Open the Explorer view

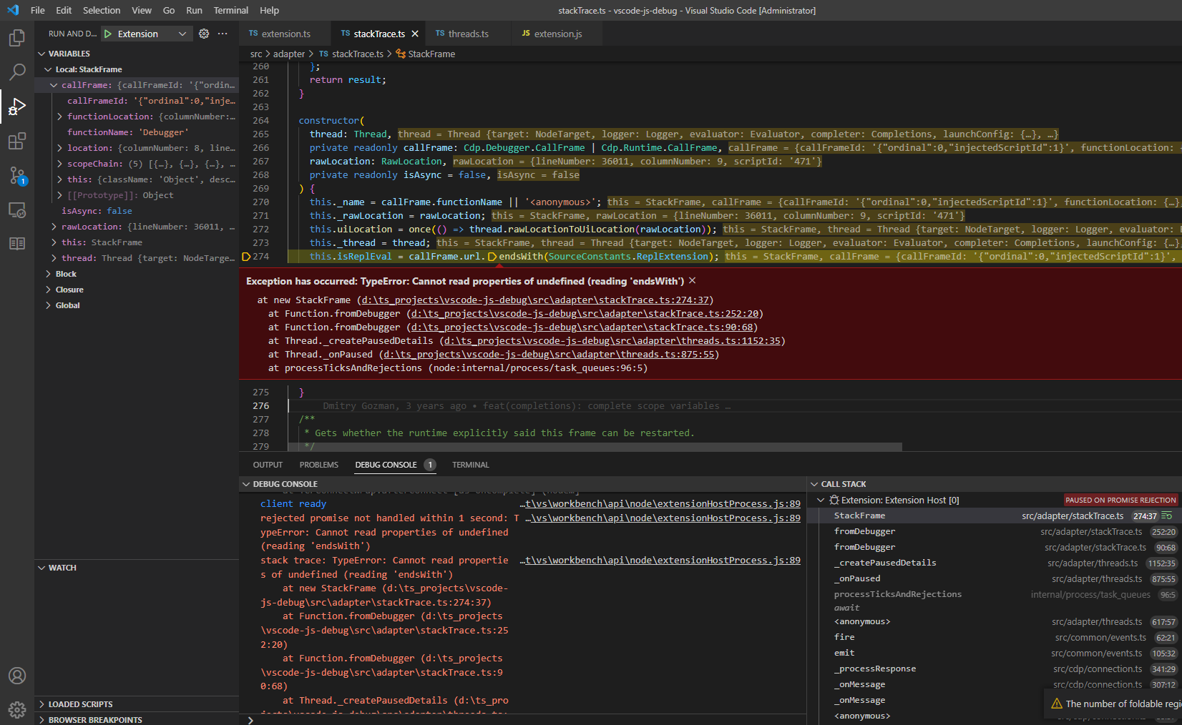[16, 37]
